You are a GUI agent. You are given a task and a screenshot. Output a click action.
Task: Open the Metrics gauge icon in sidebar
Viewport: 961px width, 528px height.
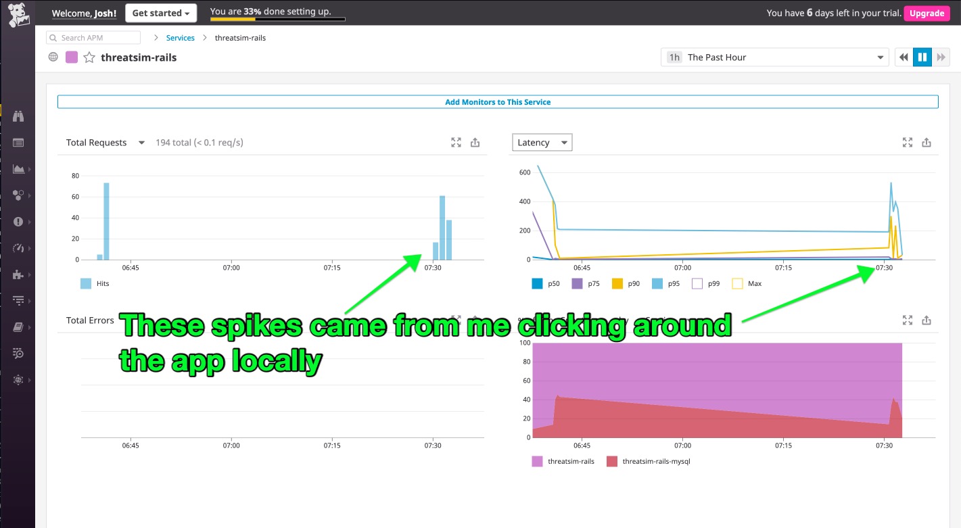pyautogui.click(x=18, y=248)
